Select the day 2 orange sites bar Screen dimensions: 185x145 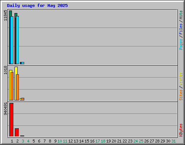coord(17,87)
